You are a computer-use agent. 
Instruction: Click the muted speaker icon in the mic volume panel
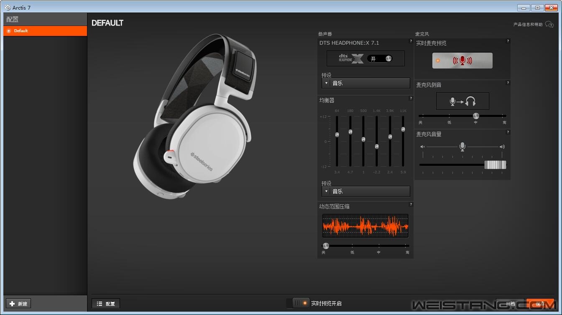pos(423,147)
